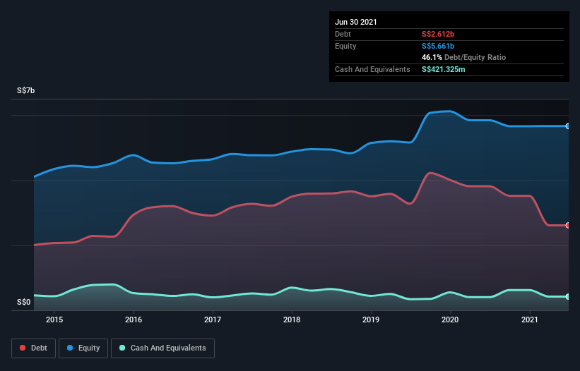Viewport: 580px width, 371px height.
Task: Click the 2015 x-axis label
Action: 54,320
